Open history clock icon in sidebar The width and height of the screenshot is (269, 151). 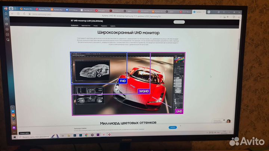point(6,19)
